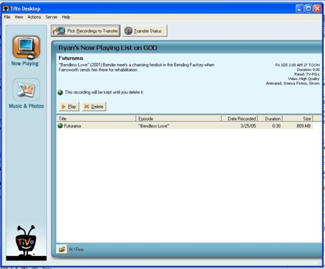Screen dimensions: 325x269
Task: Sort by Size column header
Action: pos(298,118)
